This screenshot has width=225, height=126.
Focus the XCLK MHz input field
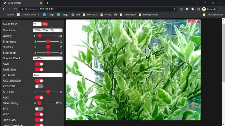point(37,24)
